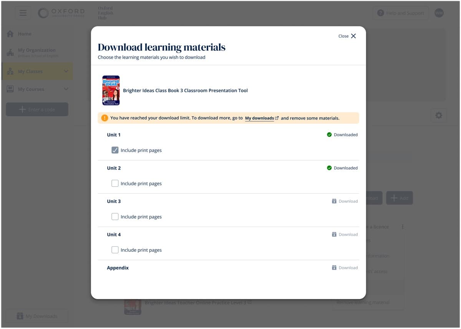Check Unit 3 Include print pages
461x329 pixels.
coord(115,217)
